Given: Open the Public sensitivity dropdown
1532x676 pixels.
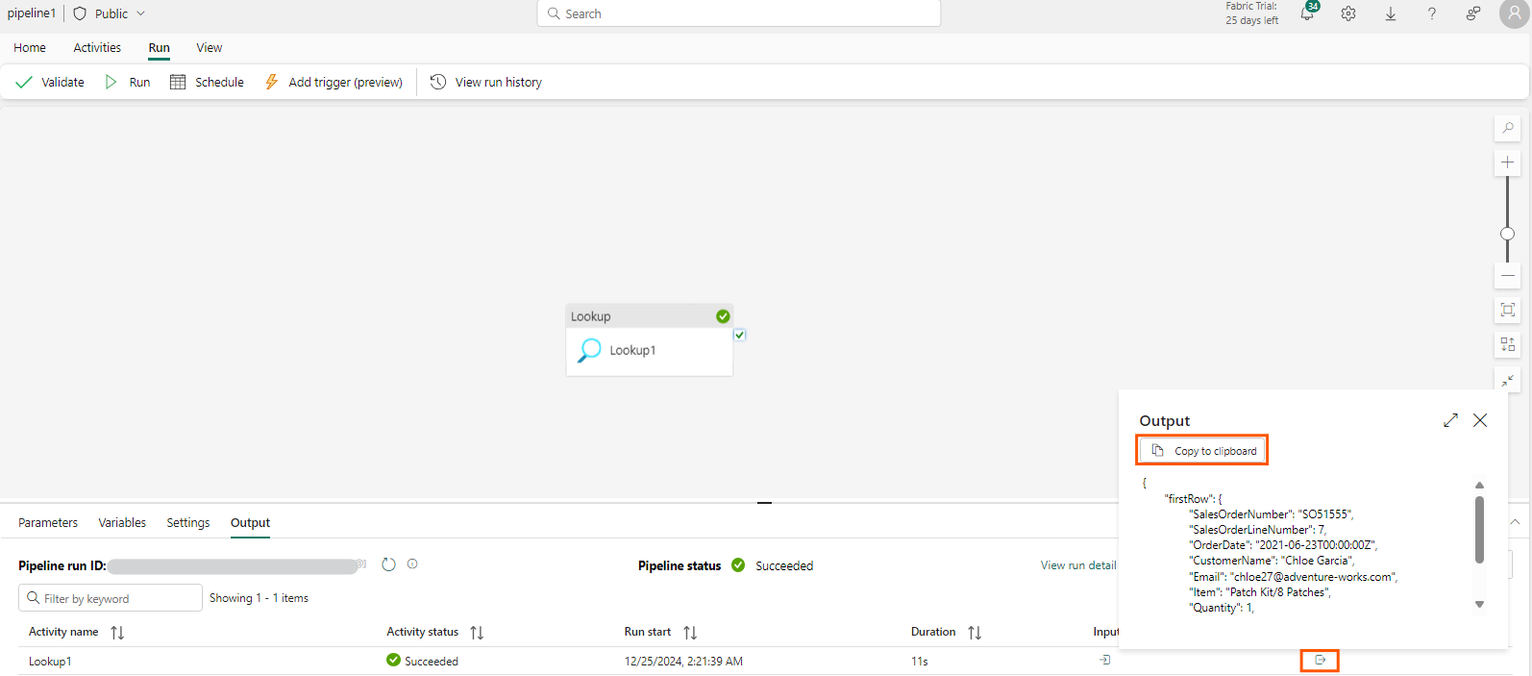Looking at the screenshot, I should [110, 13].
